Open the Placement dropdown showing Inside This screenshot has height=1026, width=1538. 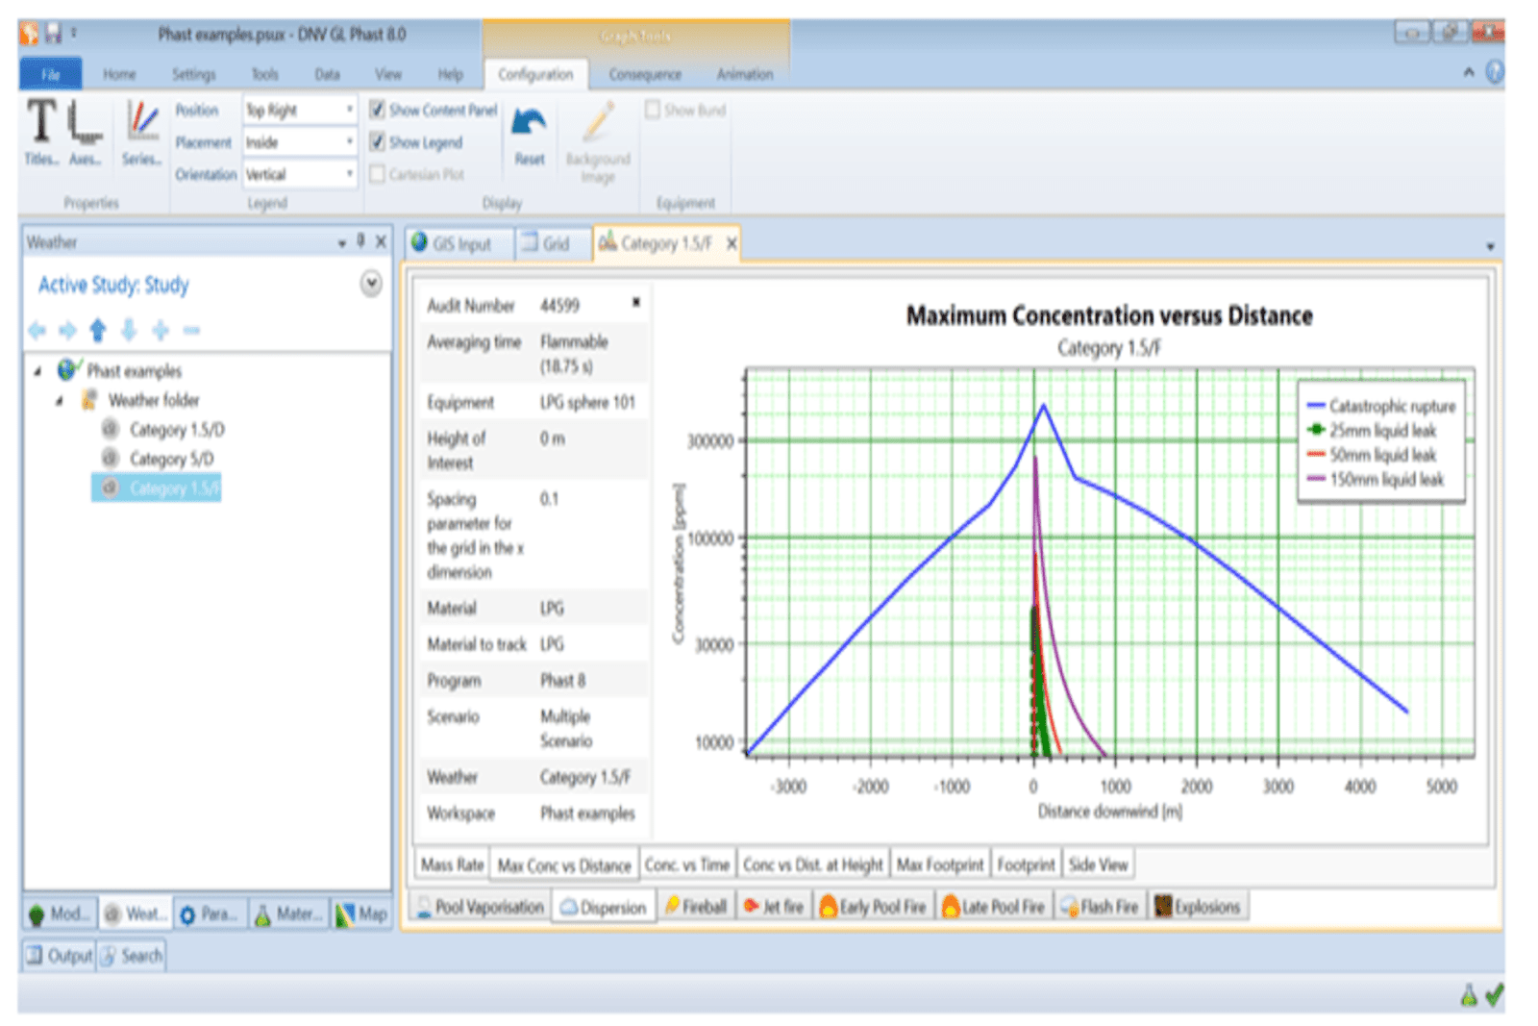(x=300, y=142)
